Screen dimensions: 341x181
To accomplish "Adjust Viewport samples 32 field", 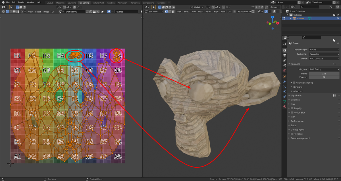I will pos(324,77).
